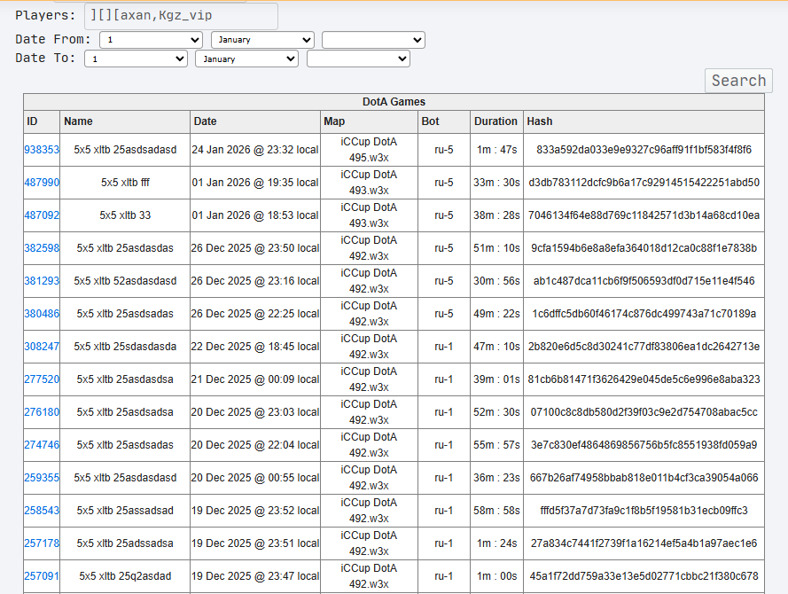
Task: Click hash starting with 833a592da033
Action: (644, 150)
